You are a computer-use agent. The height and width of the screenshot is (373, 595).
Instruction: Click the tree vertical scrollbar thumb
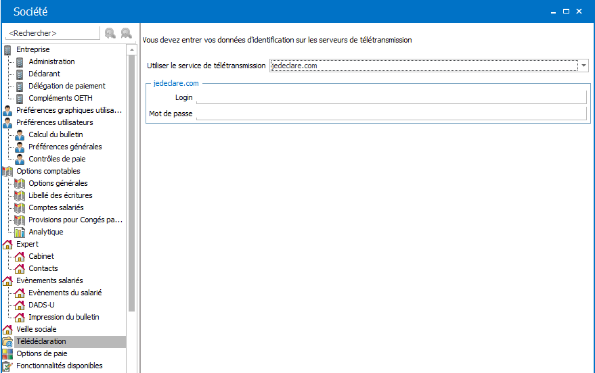132,183
